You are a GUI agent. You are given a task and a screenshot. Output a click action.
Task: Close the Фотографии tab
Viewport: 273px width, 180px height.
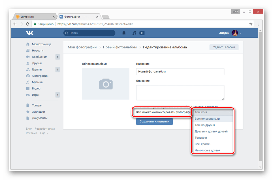click(x=97, y=17)
